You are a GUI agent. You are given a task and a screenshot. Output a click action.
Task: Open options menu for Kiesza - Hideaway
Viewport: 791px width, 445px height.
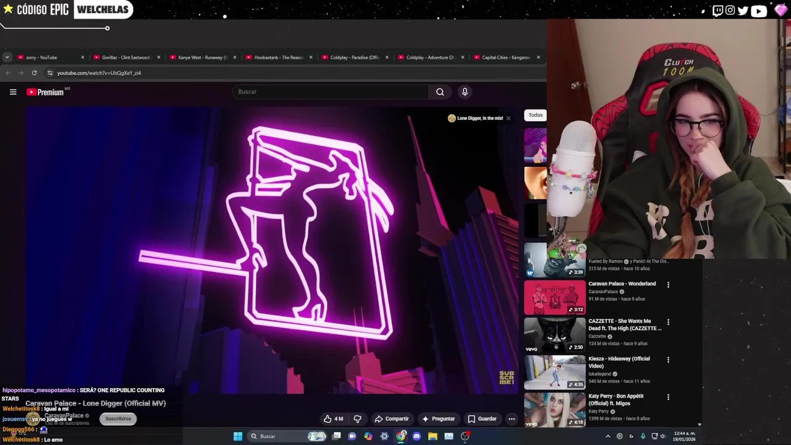coord(668,360)
